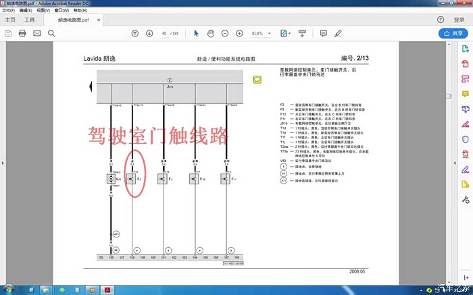Show hidden tray icons arrow

coord(421,290)
